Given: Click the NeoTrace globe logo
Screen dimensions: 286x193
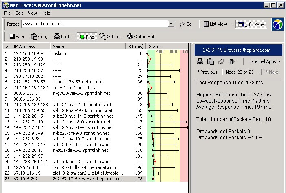Looking at the screenshot, I should (x=277, y=24).
